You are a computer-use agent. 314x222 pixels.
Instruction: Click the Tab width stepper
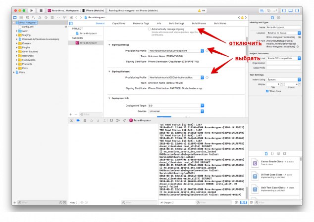(x=281, y=84)
